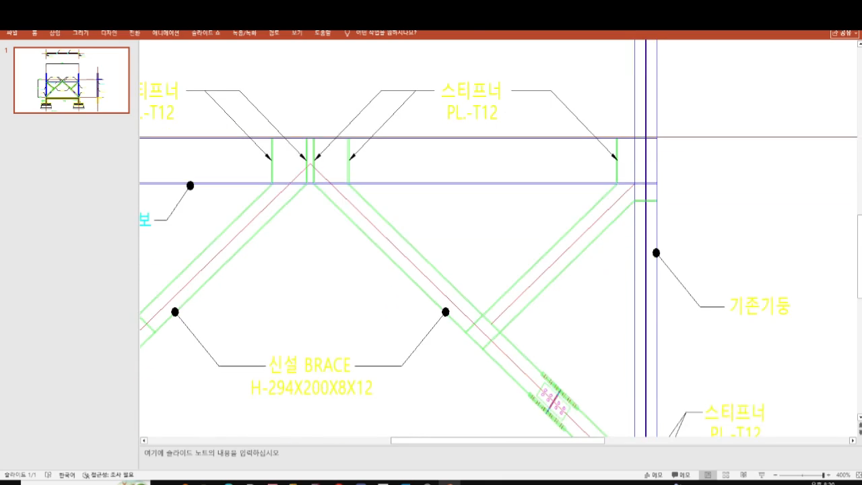Open the 홈 (Home) ribbon tab
The height and width of the screenshot is (485, 862).
tap(34, 33)
